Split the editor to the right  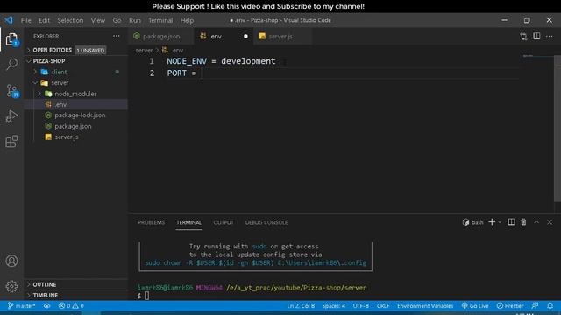tap(536, 36)
